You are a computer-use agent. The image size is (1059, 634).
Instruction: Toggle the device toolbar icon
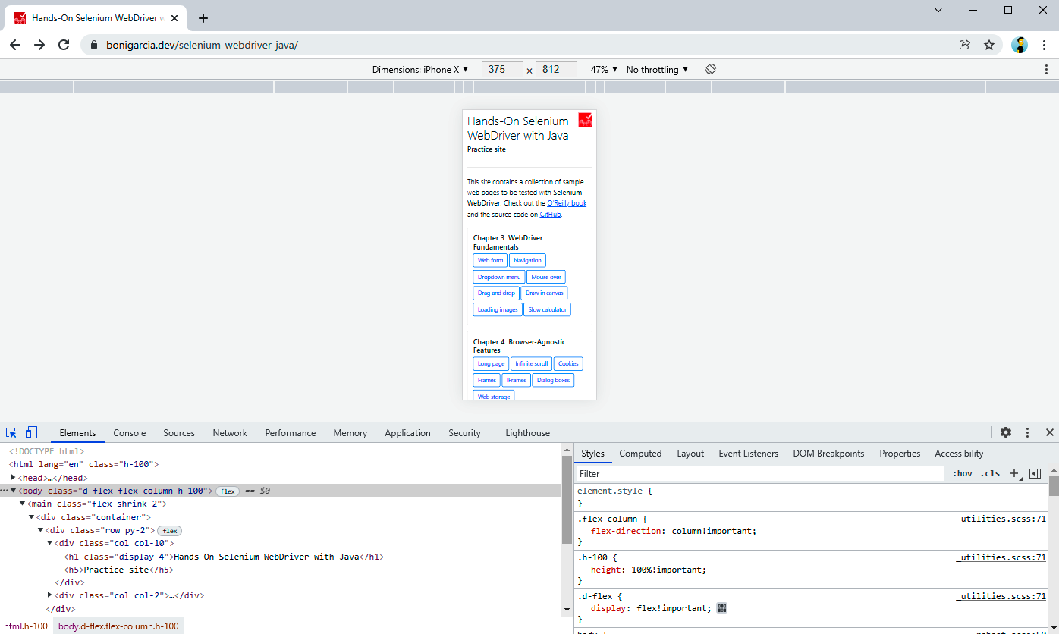click(31, 433)
